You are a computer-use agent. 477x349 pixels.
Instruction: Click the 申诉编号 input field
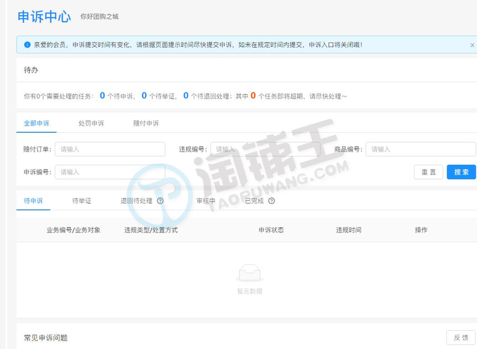click(x=110, y=172)
